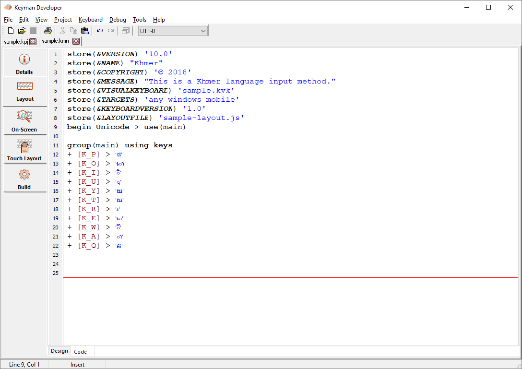Click the '© 2018' copyright string
The width and height of the screenshot is (522, 369).
(x=172, y=72)
